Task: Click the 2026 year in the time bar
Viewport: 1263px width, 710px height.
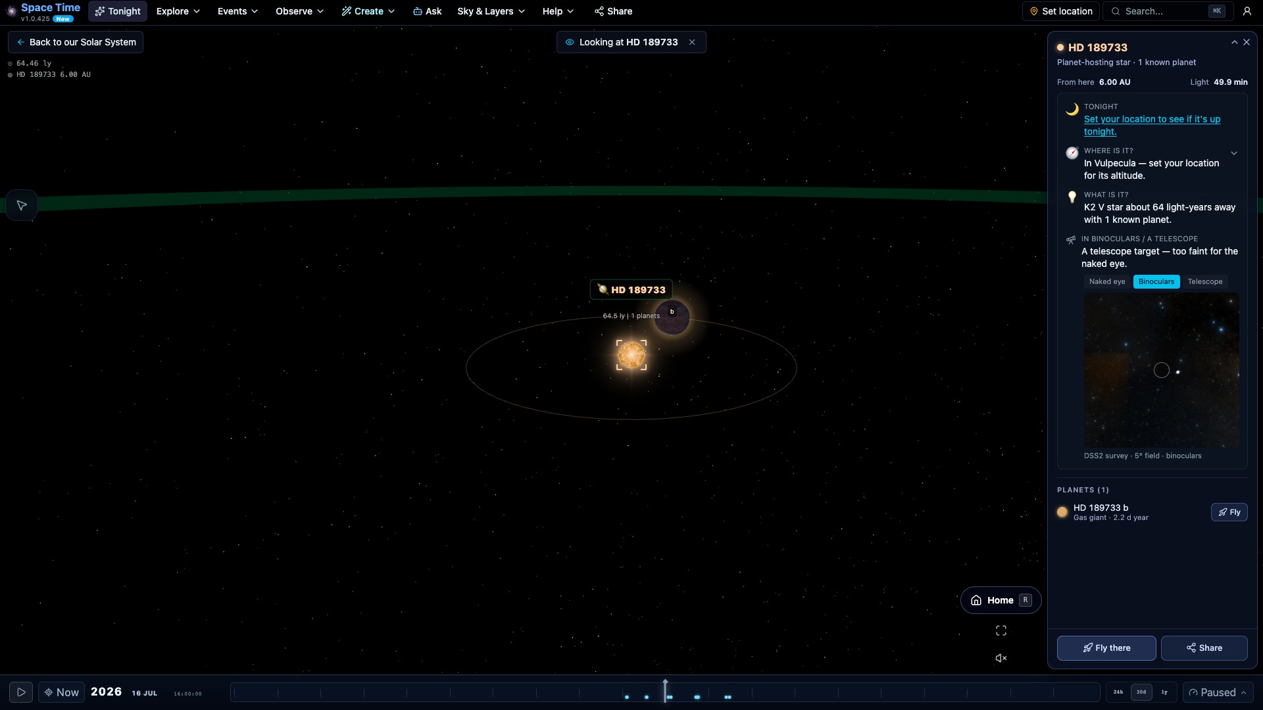Action: (x=107, y=692)
